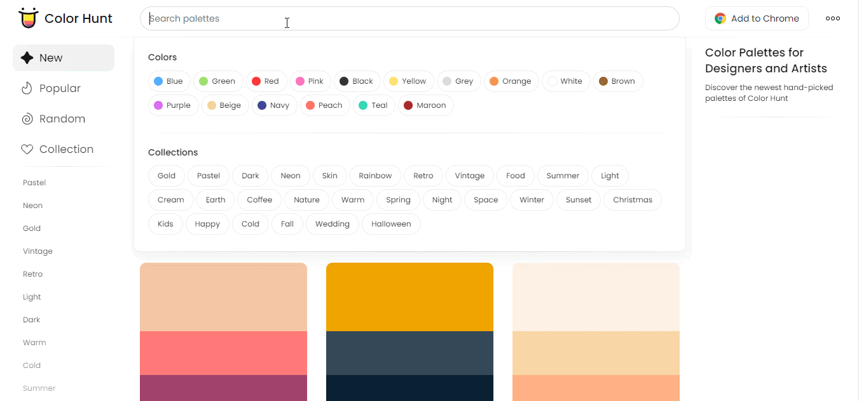Open the Summer link in sidebar
The height and width of the screenshot is (401, 859).
[x=39, y=388]
